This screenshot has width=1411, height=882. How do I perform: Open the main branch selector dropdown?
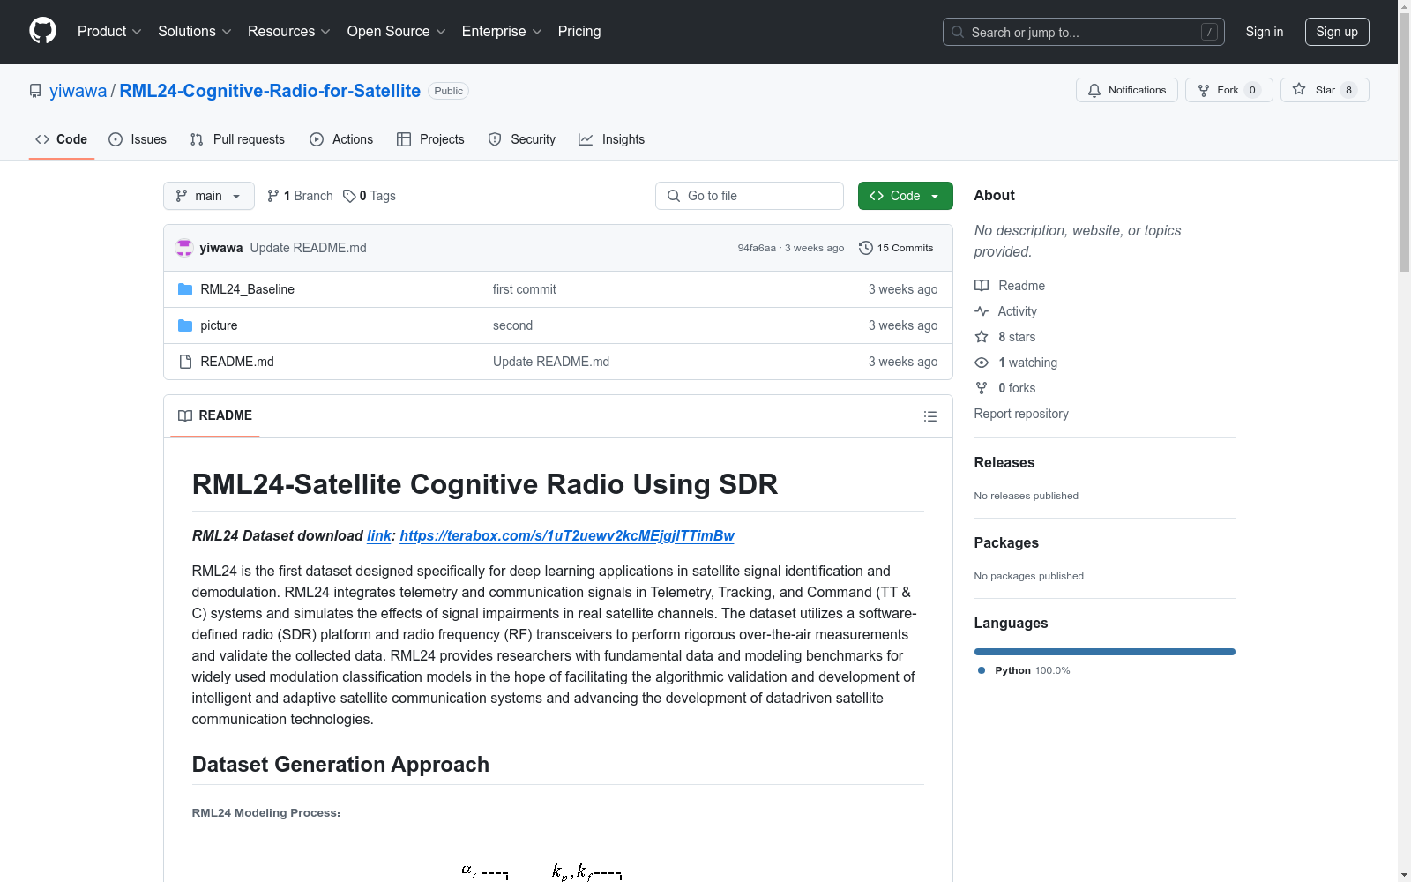pos(209,196)
